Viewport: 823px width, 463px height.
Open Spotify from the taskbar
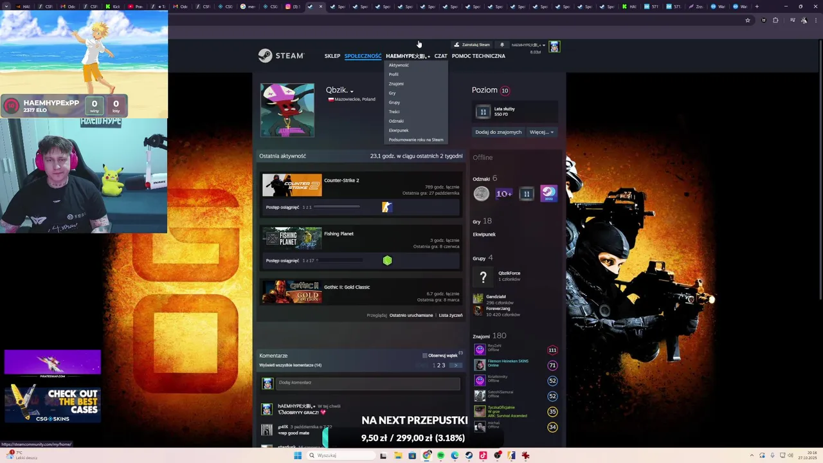tap(440, 456)
